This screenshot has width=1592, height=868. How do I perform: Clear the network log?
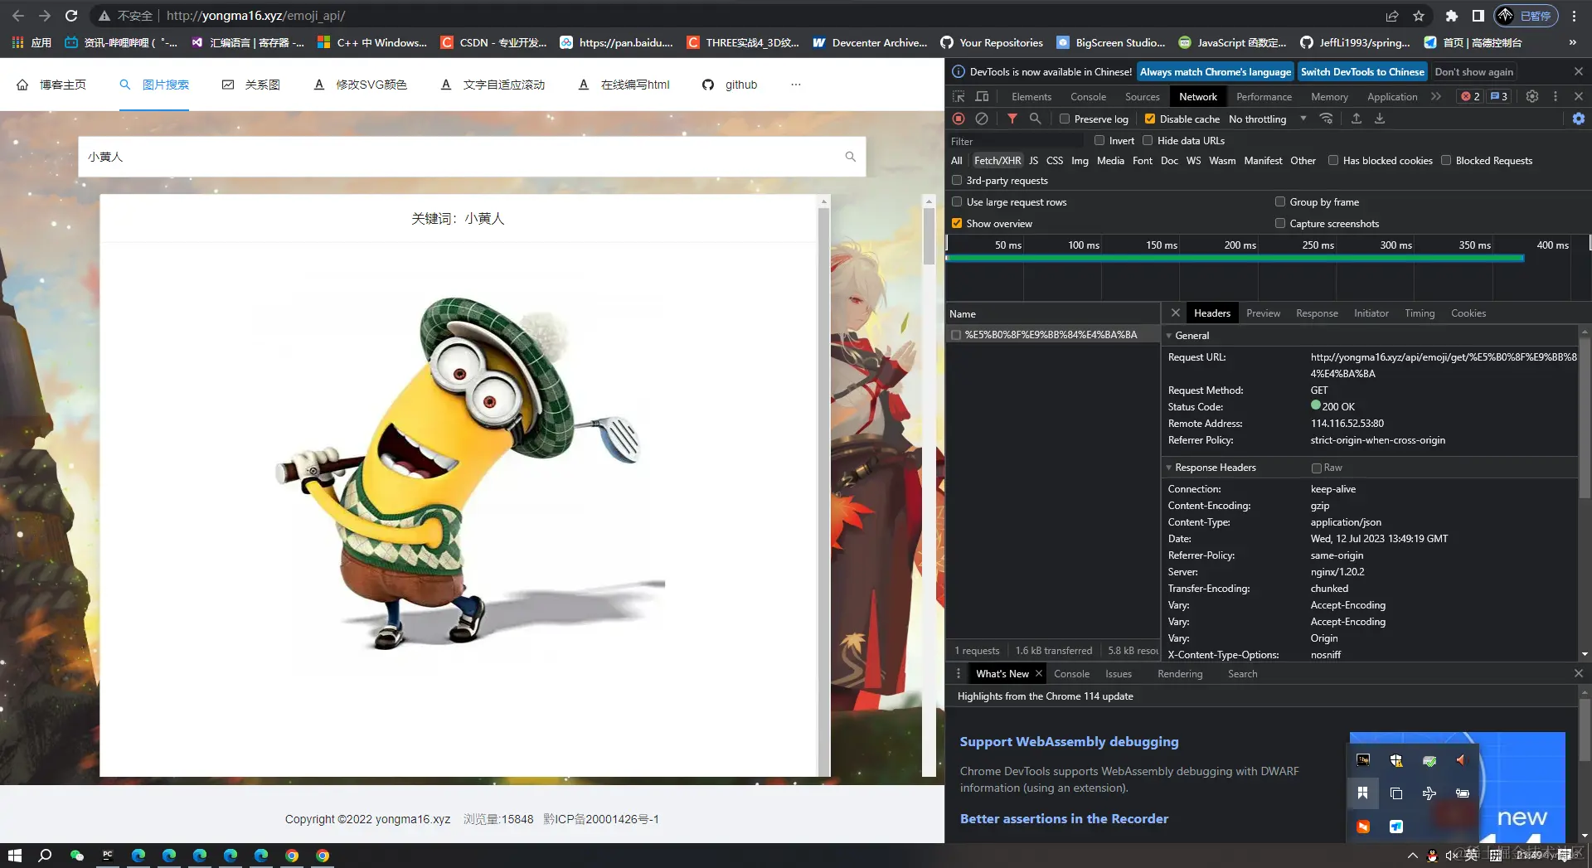982,119
